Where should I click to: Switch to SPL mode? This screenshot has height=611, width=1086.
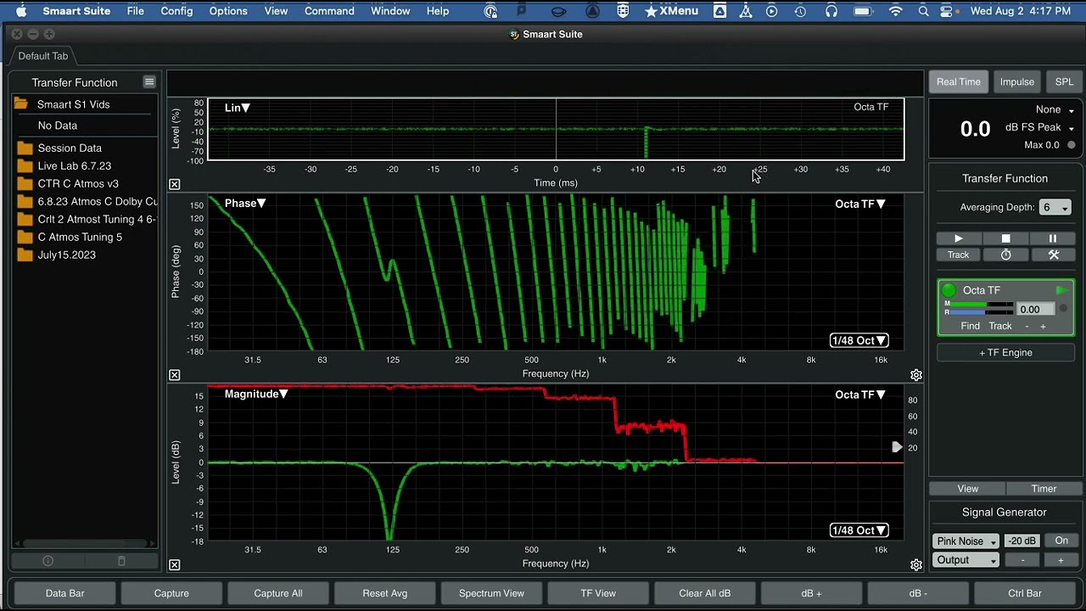[1064, 81]
